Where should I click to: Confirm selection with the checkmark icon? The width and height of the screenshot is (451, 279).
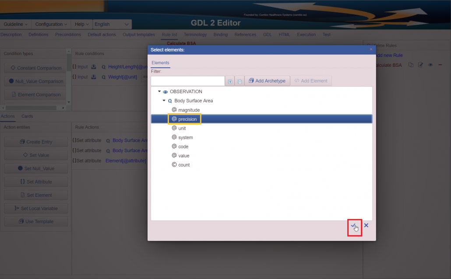[x=354, y=226]
